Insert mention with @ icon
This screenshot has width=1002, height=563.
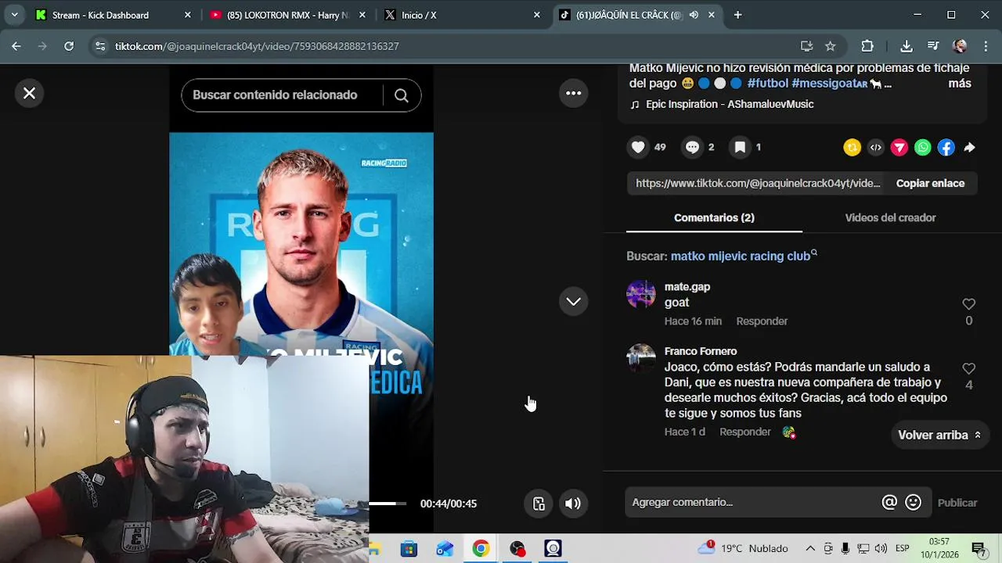coord(889,503)
